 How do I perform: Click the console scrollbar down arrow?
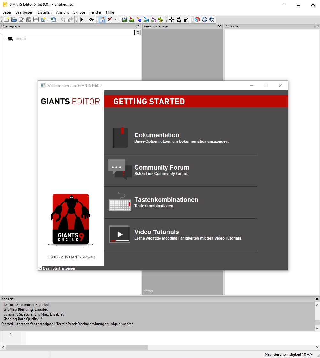click(317, 328)
